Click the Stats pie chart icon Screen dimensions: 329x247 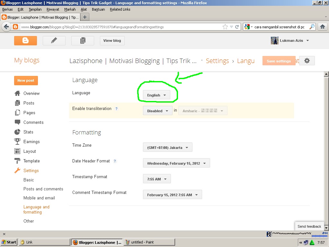17,132
